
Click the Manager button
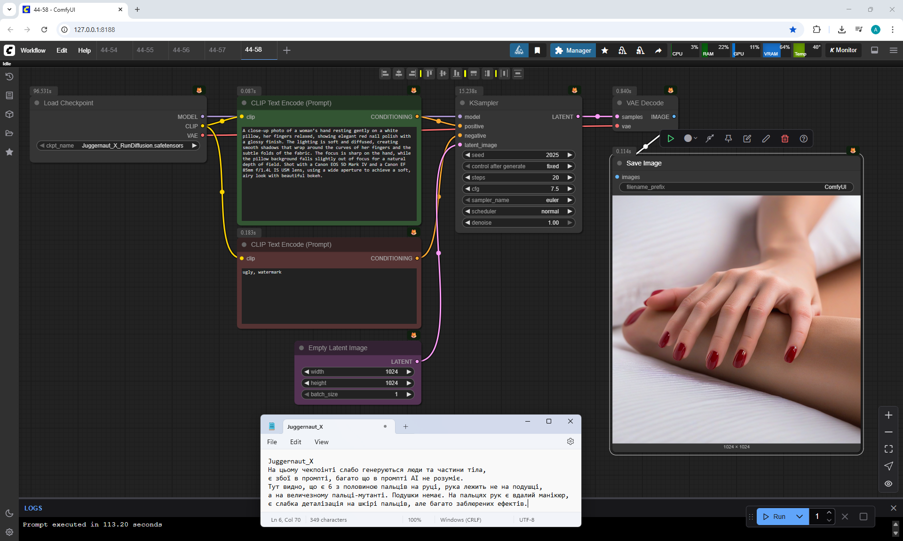point(572,50)
